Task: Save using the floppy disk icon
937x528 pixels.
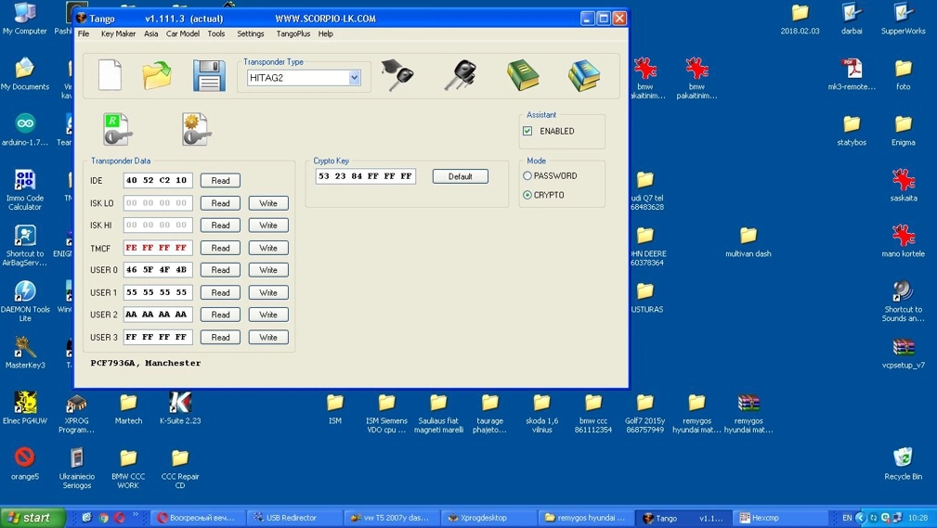Action: 209,75
